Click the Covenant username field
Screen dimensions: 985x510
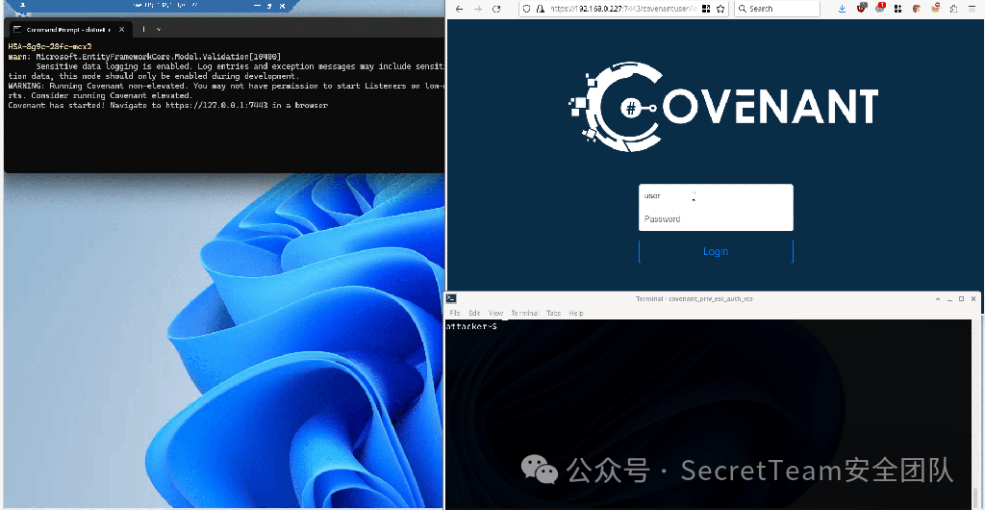(x=716, y=196)
